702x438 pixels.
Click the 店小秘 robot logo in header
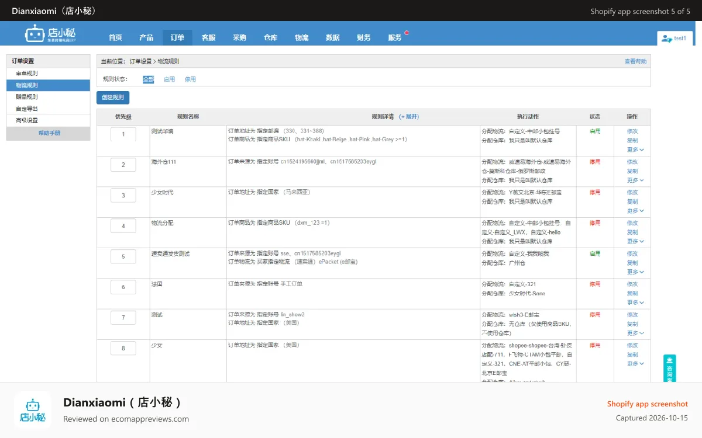(50, 34)
